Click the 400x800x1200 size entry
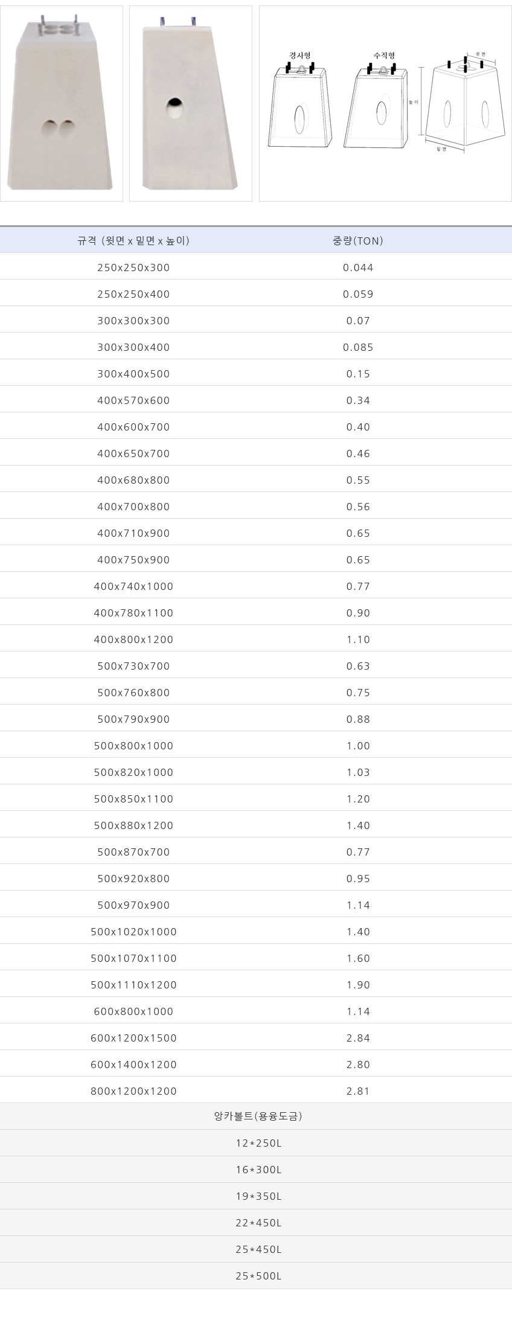This screenshot has height=1332, width=512. (133, 639)
